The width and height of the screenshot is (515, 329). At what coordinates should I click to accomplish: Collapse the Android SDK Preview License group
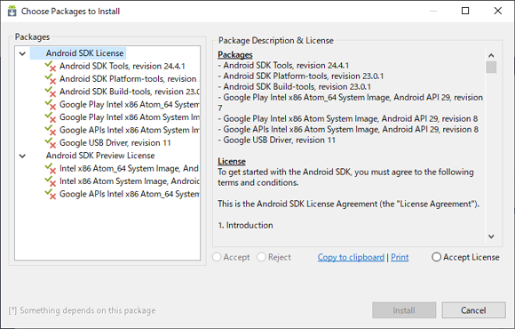click(x=22, y=156)
